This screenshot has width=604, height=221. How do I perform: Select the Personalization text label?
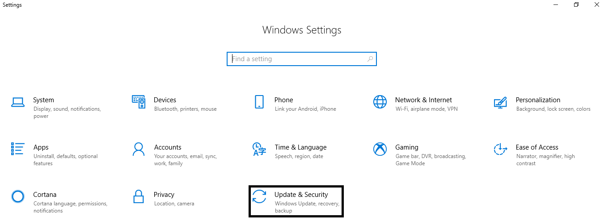[x=538, y=100]
